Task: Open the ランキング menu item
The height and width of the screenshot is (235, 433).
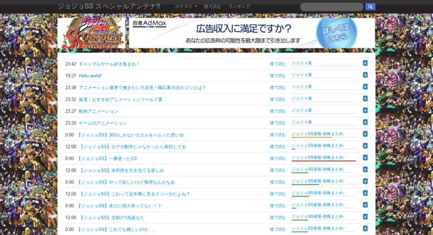Action: 239,6
